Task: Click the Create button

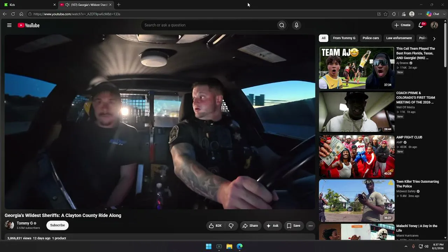Action: pyautogui.click(x=402, y=25)
